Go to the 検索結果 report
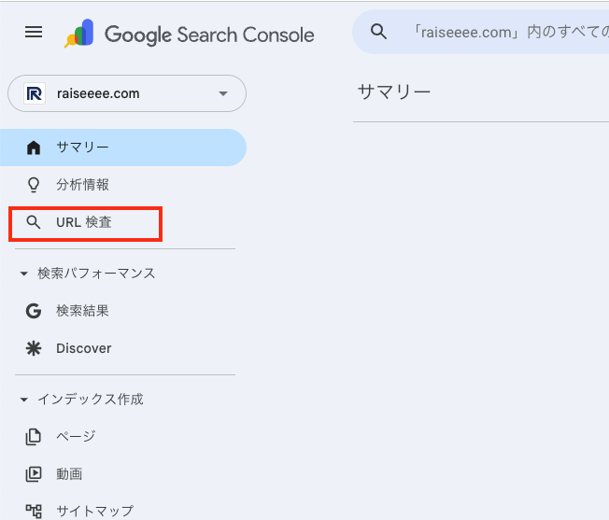The width and height of the screenshot is (609, 520). (82, 311)
